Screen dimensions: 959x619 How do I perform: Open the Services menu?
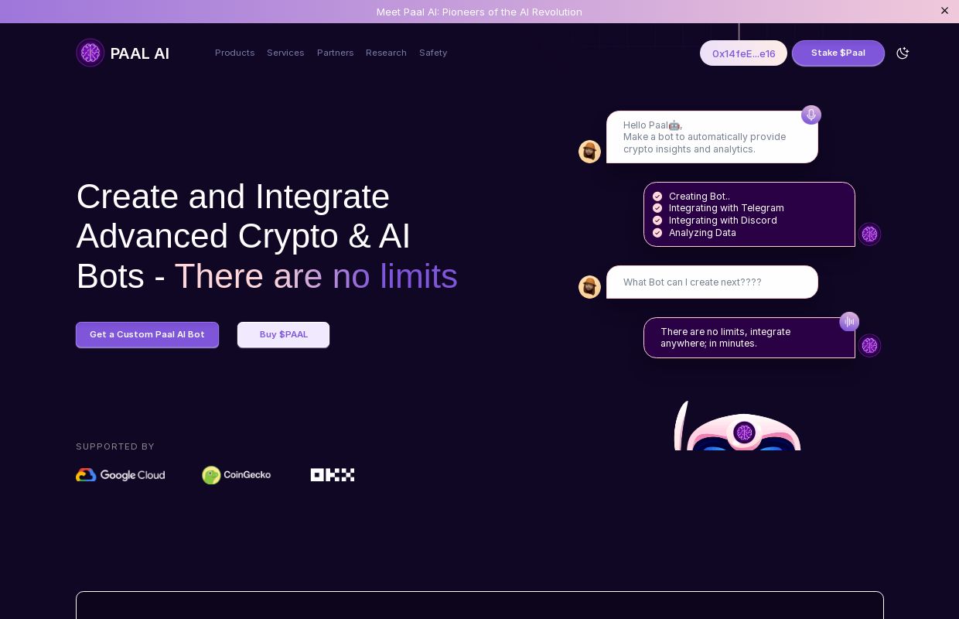pyautogui.click(x=285, y=53)
